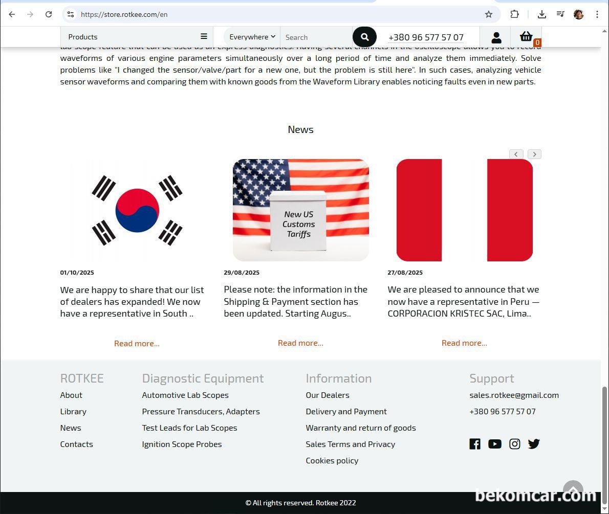609x514 pixels.
Task: Expand the Everywhere search category dropdown
Action: pos(252,37)
